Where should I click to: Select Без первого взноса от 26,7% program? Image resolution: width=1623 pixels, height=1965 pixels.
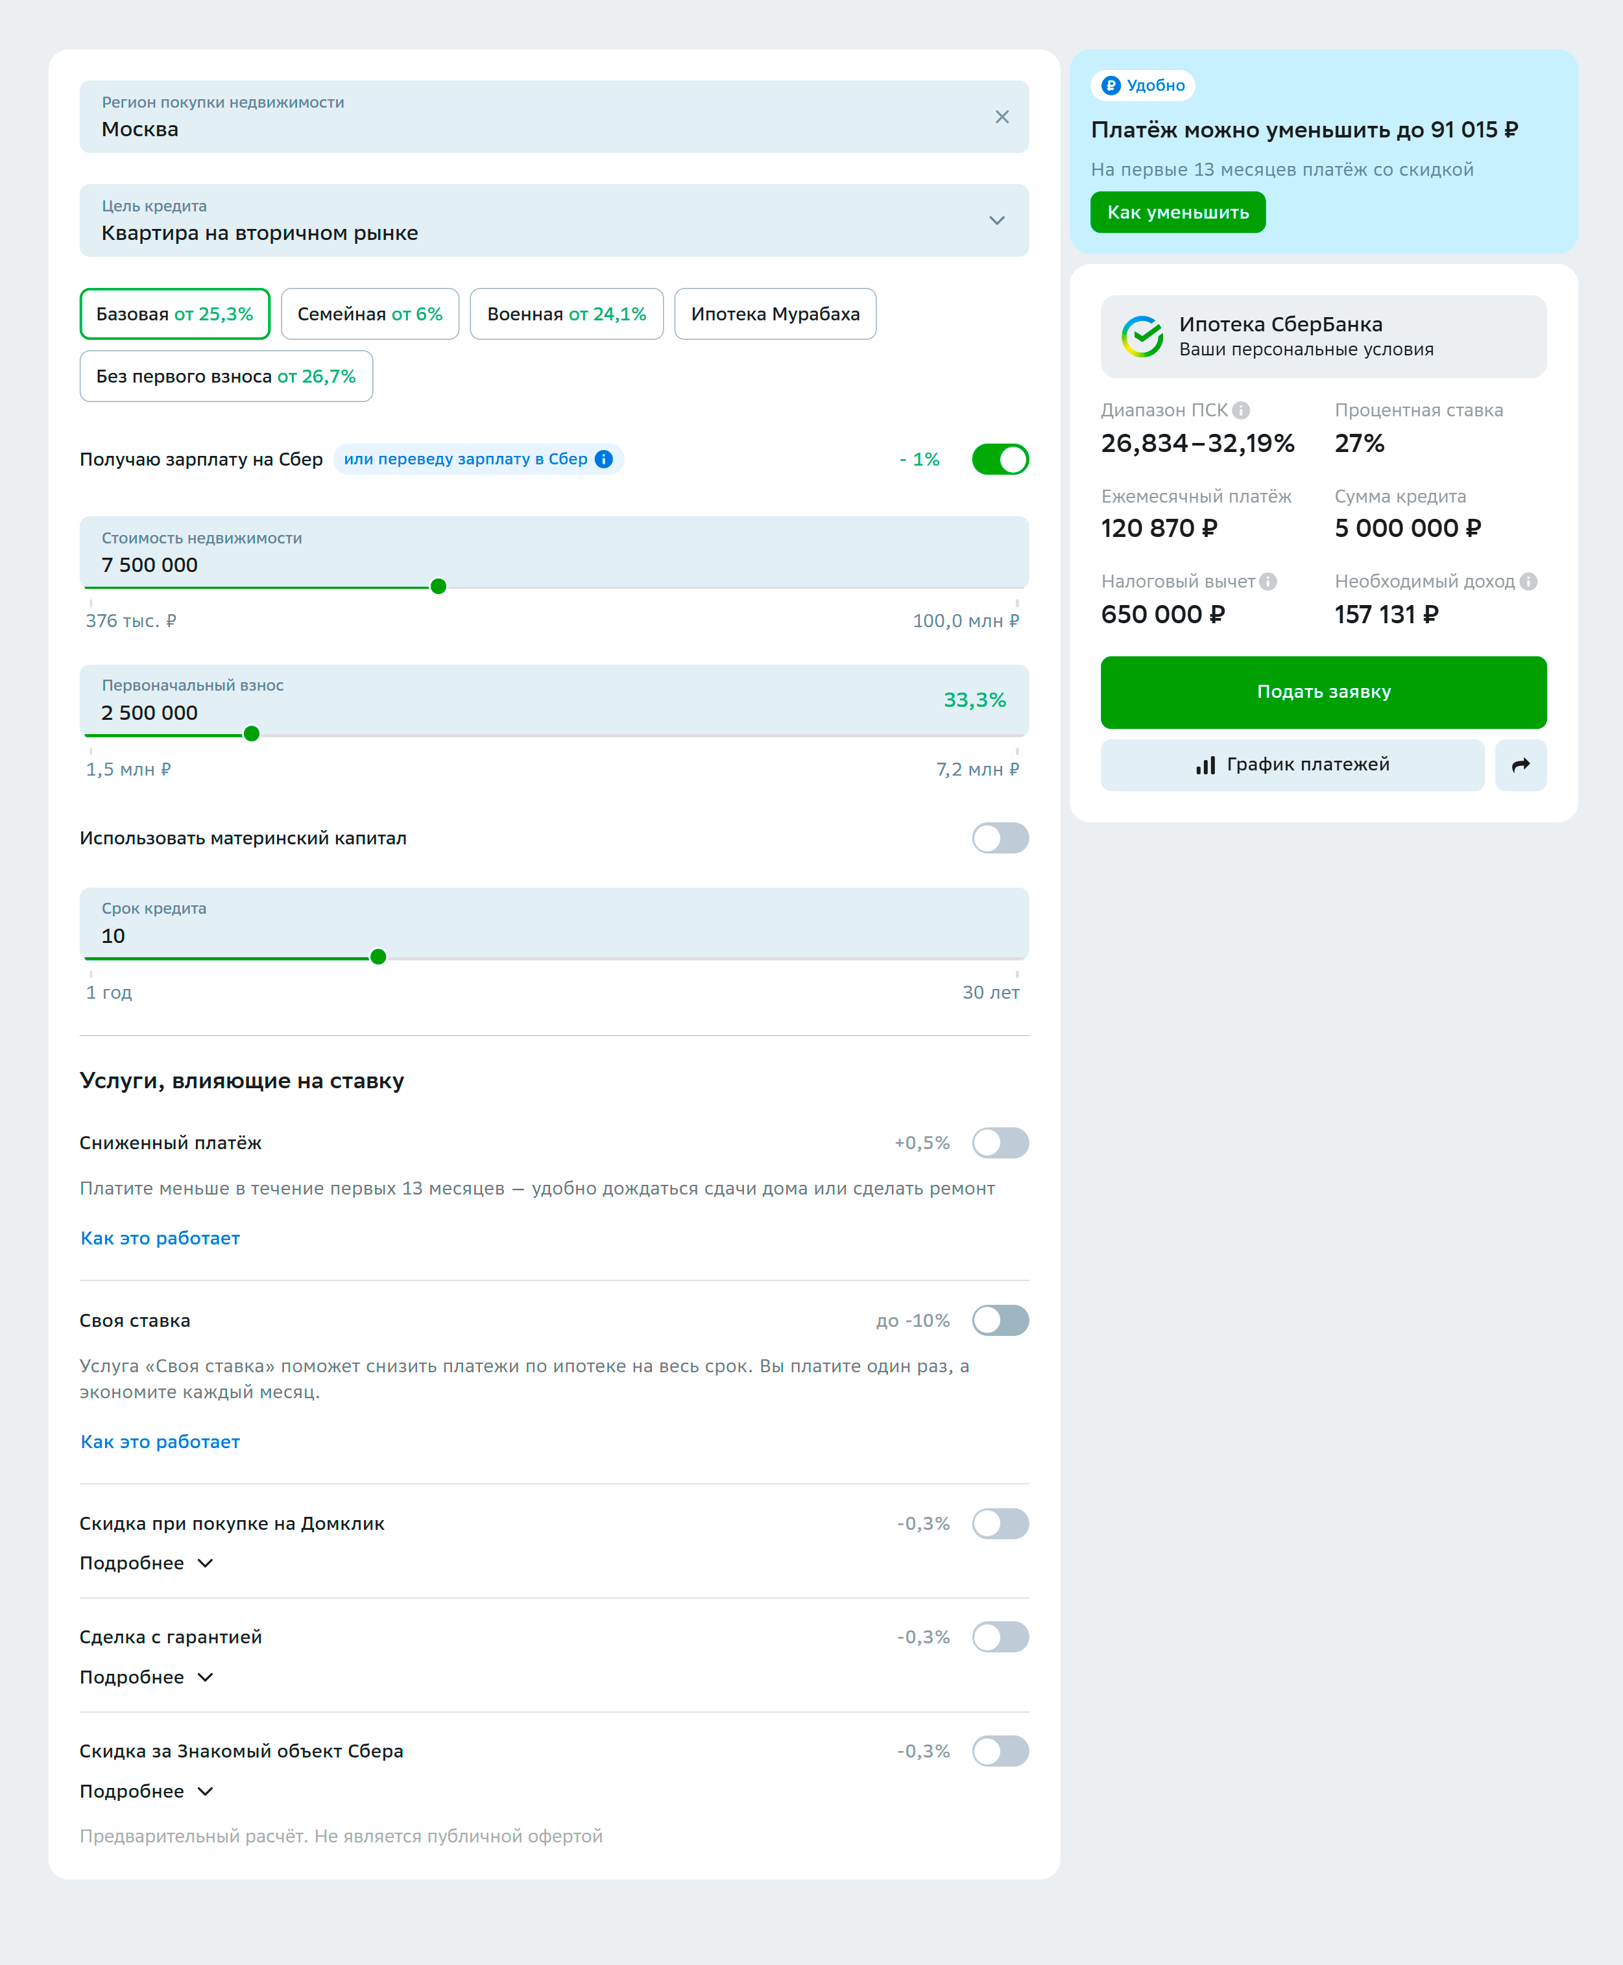click(226, 375)
